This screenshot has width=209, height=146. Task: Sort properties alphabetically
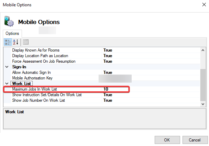coord(16,42)
